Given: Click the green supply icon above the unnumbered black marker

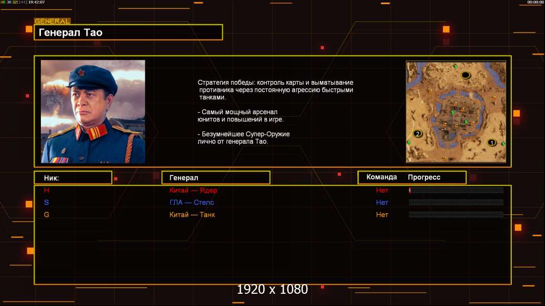Looking at the screenshot, I should pos(456,66).
